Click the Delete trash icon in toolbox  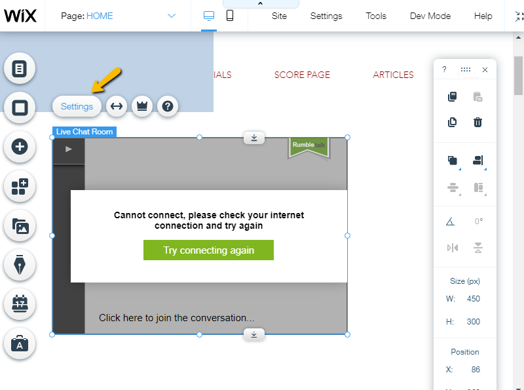pos(478,122)
